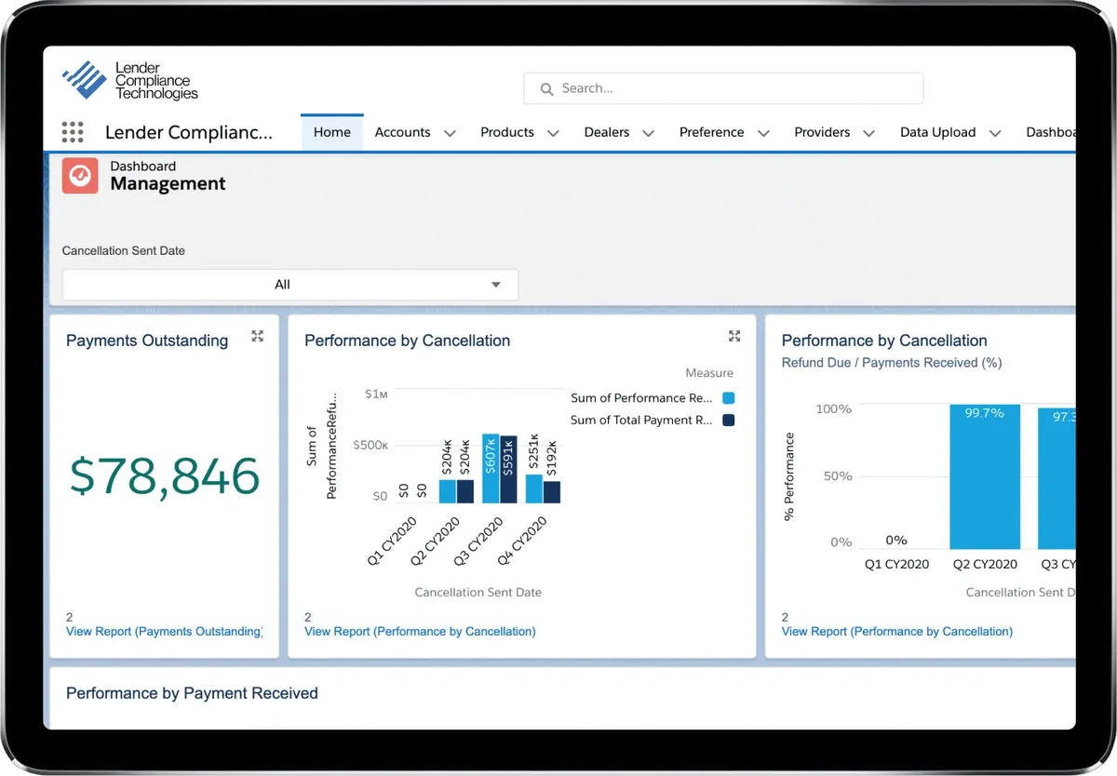The width and height of the screenshot is (1117, 776).
Task: Click Sum of Performance Re... legend label
Action: tap(641, 398)
